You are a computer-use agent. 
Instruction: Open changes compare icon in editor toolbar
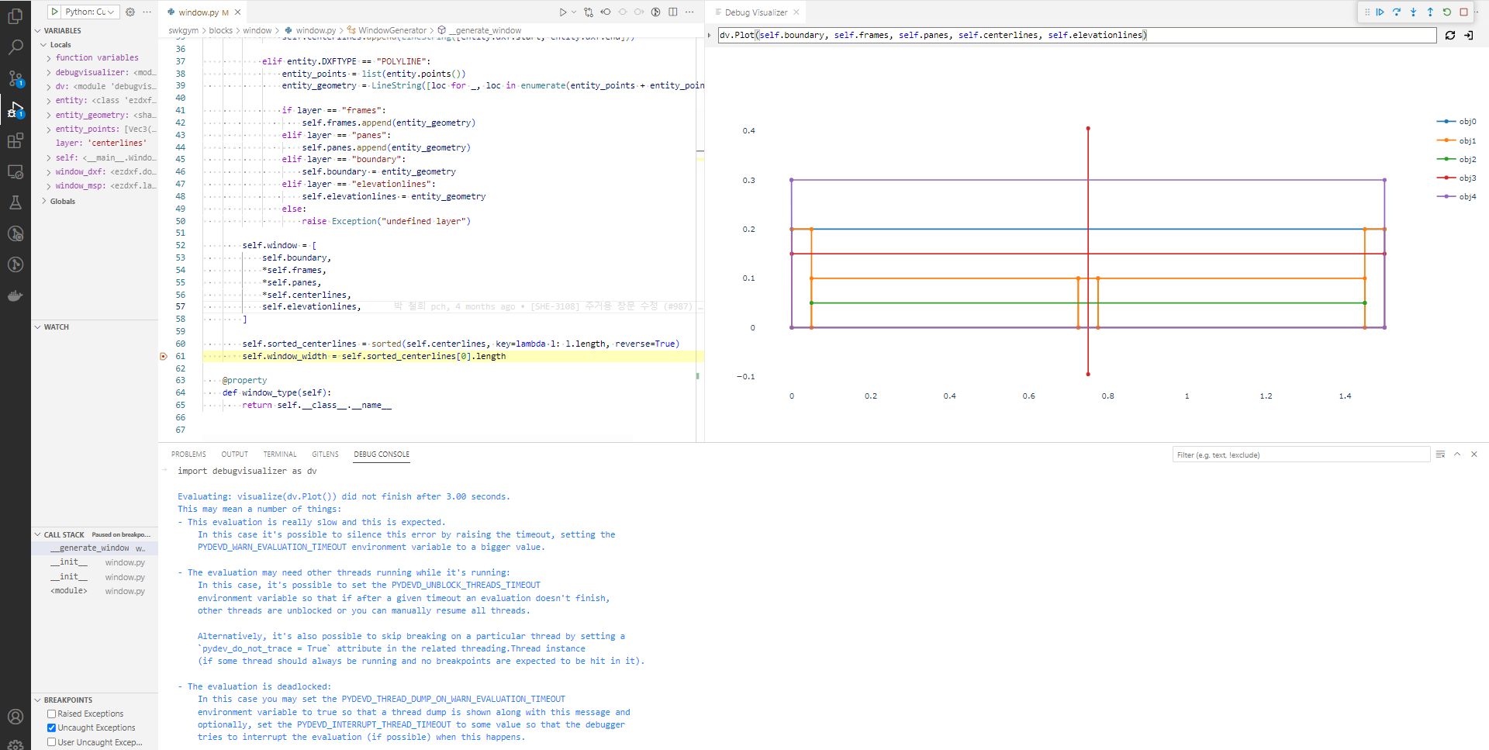tap(589, 12)
